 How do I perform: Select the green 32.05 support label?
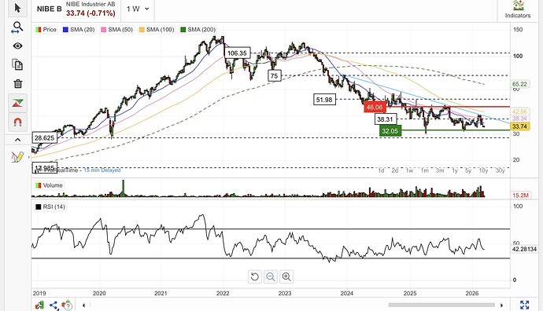390,131
